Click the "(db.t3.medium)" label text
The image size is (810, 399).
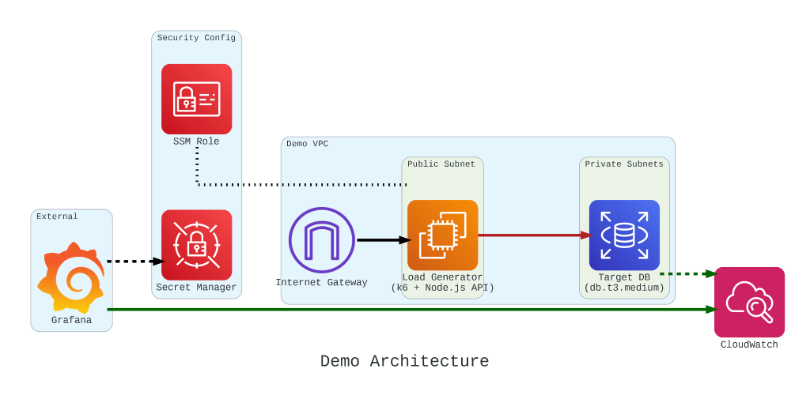pyautogui.click(x=624, y=288)
